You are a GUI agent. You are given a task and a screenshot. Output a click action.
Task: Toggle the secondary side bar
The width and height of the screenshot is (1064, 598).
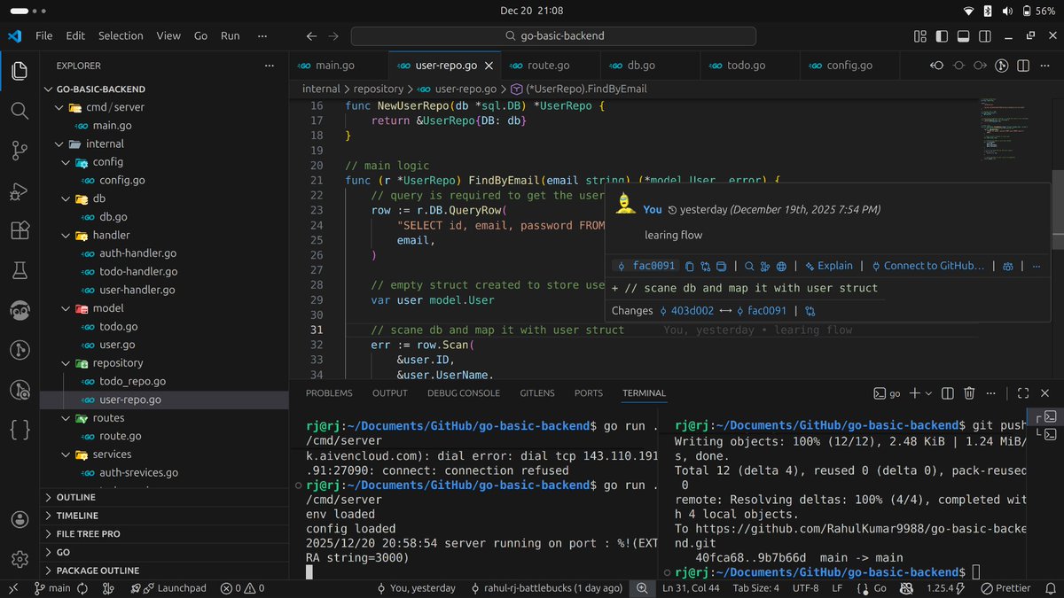coord(986,36)
